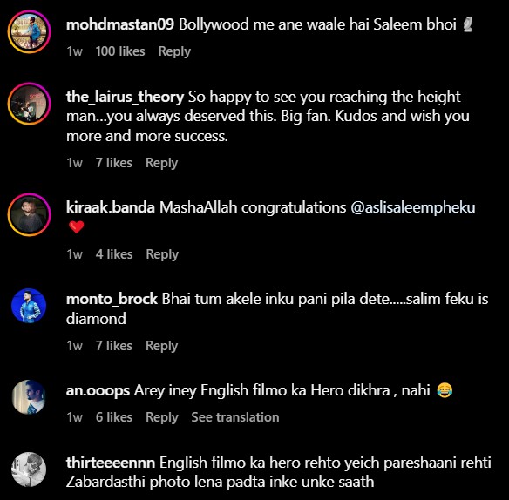Image resolution: width=509 pixels, height=500 pixels.
Task: Reply to an.ooops's comment
Action: click(161, 417)
